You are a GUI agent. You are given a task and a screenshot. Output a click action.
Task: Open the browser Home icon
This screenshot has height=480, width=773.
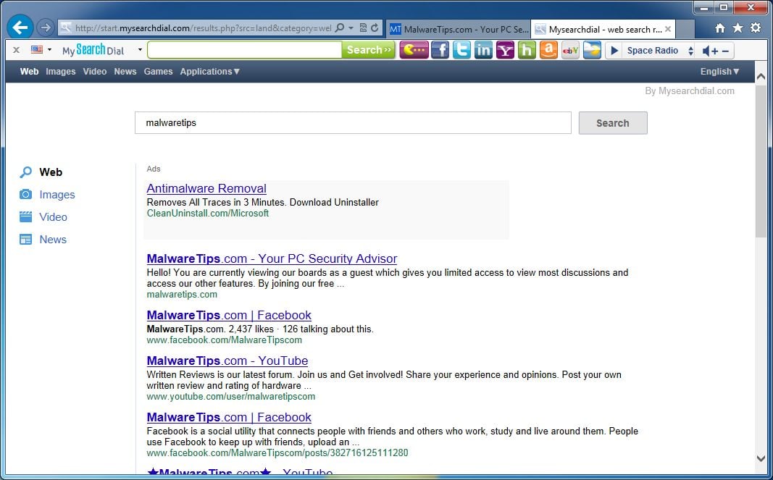point(720,28)
